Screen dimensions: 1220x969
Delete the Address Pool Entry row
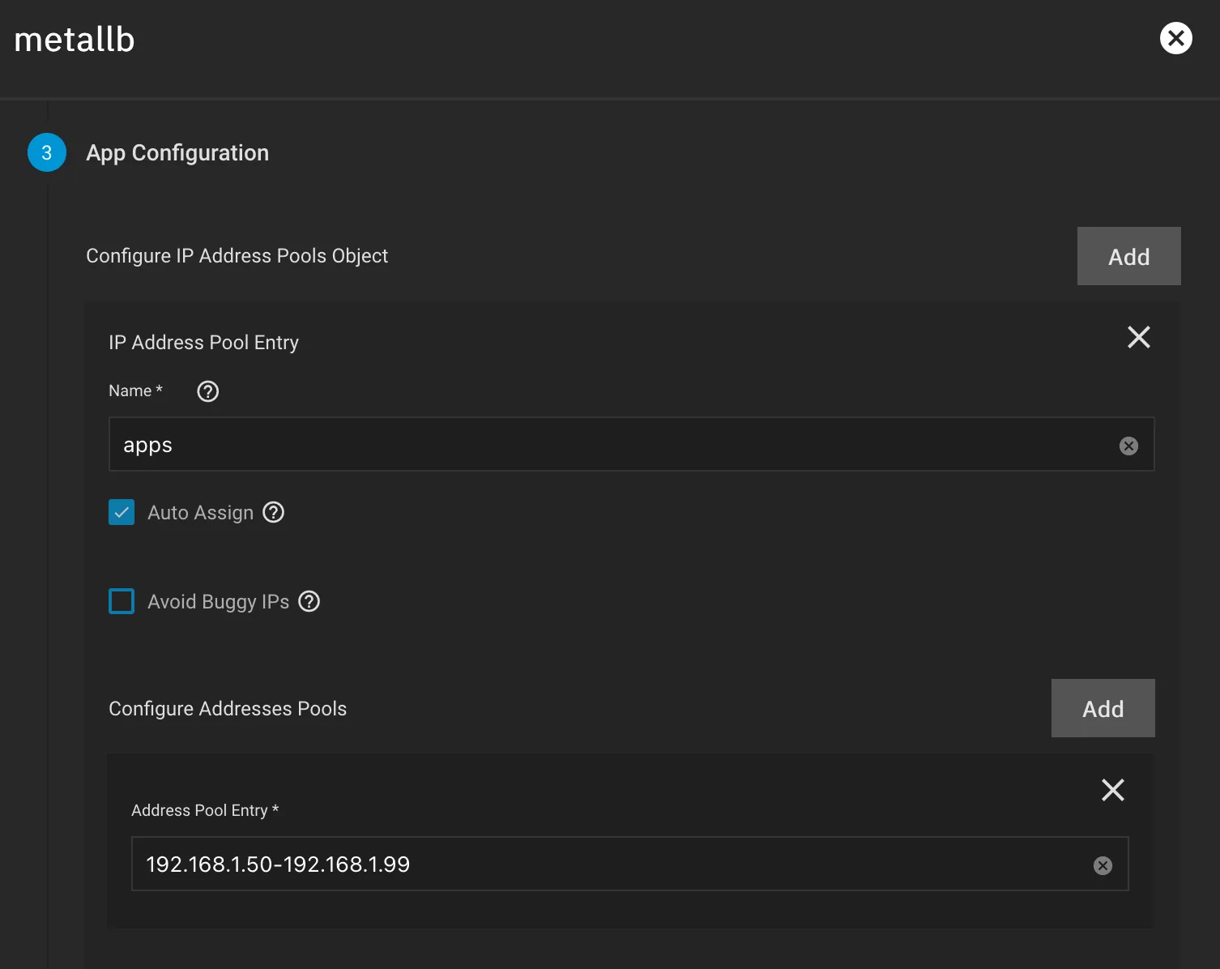[x=1112, y=790]
